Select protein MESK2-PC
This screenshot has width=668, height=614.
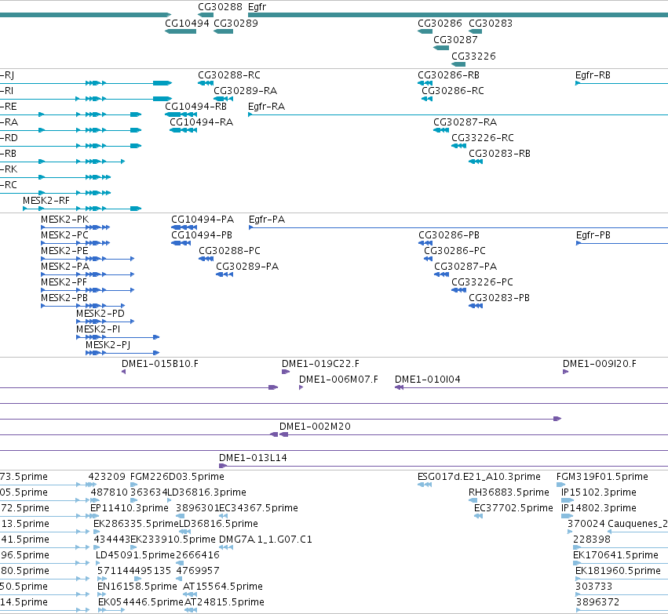pyautogui.click(x=64, y=235)
